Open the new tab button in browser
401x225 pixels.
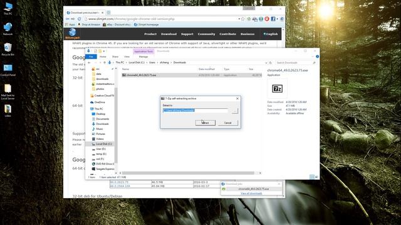108,12
